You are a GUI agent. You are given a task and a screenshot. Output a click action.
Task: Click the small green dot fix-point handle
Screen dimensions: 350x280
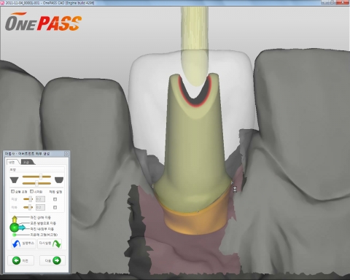[14, 235]
